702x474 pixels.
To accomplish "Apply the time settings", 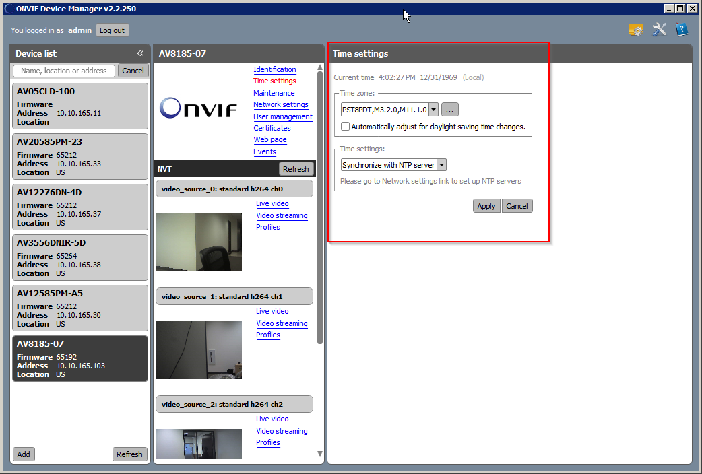I will pyautogui.click(x=486, y=206).
